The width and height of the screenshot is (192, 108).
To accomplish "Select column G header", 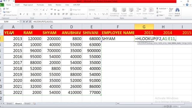I will (144, 27).
